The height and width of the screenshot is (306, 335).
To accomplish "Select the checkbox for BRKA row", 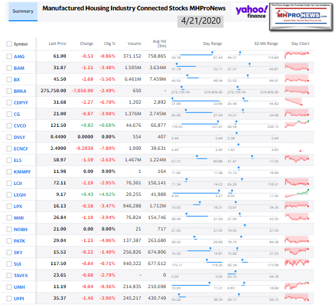I will click(9, 91).
